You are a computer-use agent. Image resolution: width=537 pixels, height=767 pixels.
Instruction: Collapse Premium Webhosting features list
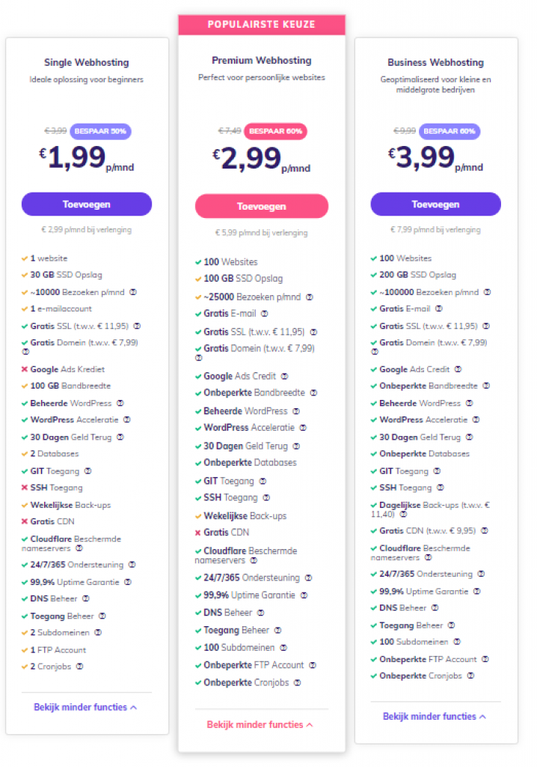tap(260, 724)
